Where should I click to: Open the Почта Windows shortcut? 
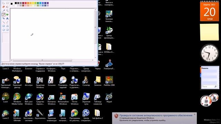(75, 99)
